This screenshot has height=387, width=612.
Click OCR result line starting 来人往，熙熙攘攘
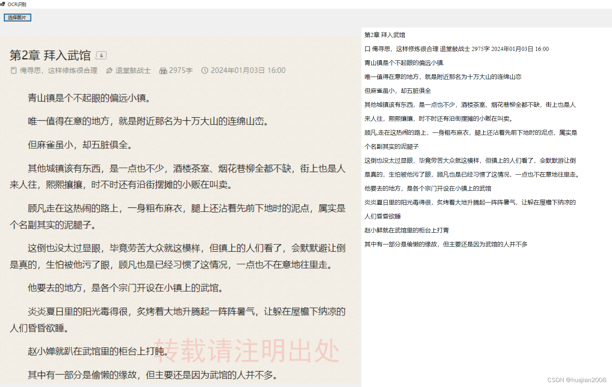[x=439, y=118]
